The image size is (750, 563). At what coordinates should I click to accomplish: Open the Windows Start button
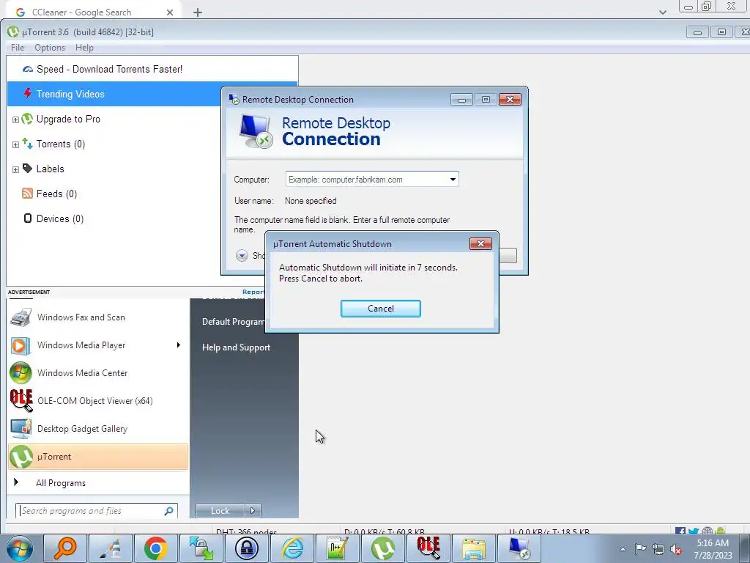[x=19, y=548]
